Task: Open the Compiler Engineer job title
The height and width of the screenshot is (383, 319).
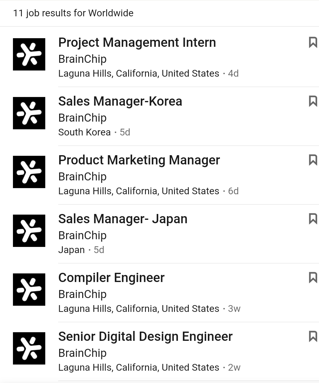Action: (111, 278)
